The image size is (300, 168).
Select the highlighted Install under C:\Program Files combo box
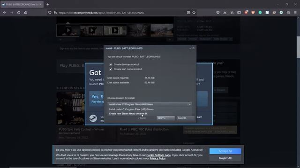(x=150, y=104)
